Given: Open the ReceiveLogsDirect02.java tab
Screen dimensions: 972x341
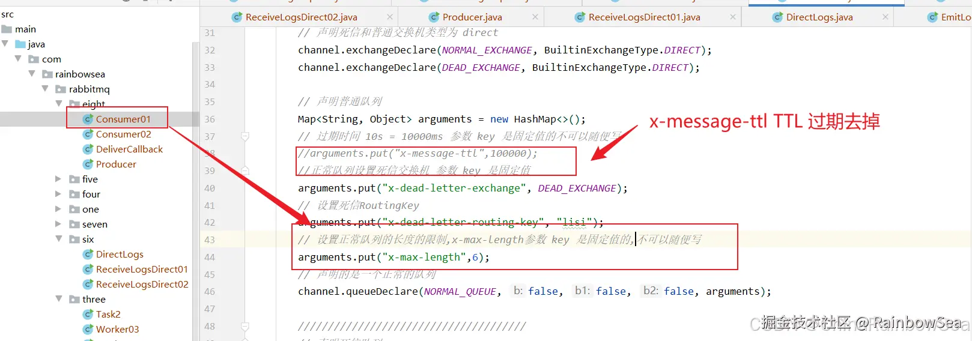Looking at the screenshot, I should pos(301,17).
